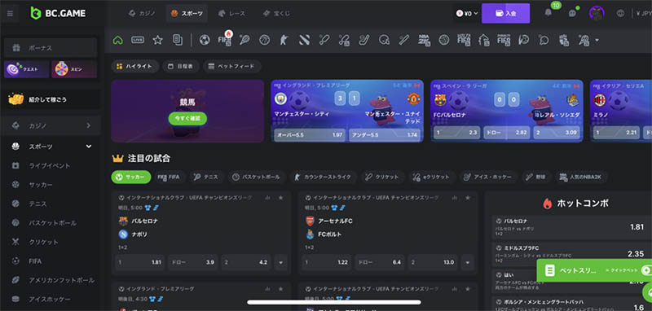Select the soccer ball sport icon
The width and height of the screenshot is (652, 311).
205,40
